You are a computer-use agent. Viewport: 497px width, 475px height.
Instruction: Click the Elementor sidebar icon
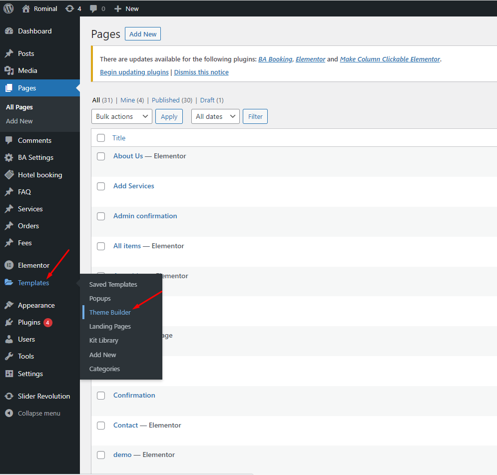coord(9,265)
